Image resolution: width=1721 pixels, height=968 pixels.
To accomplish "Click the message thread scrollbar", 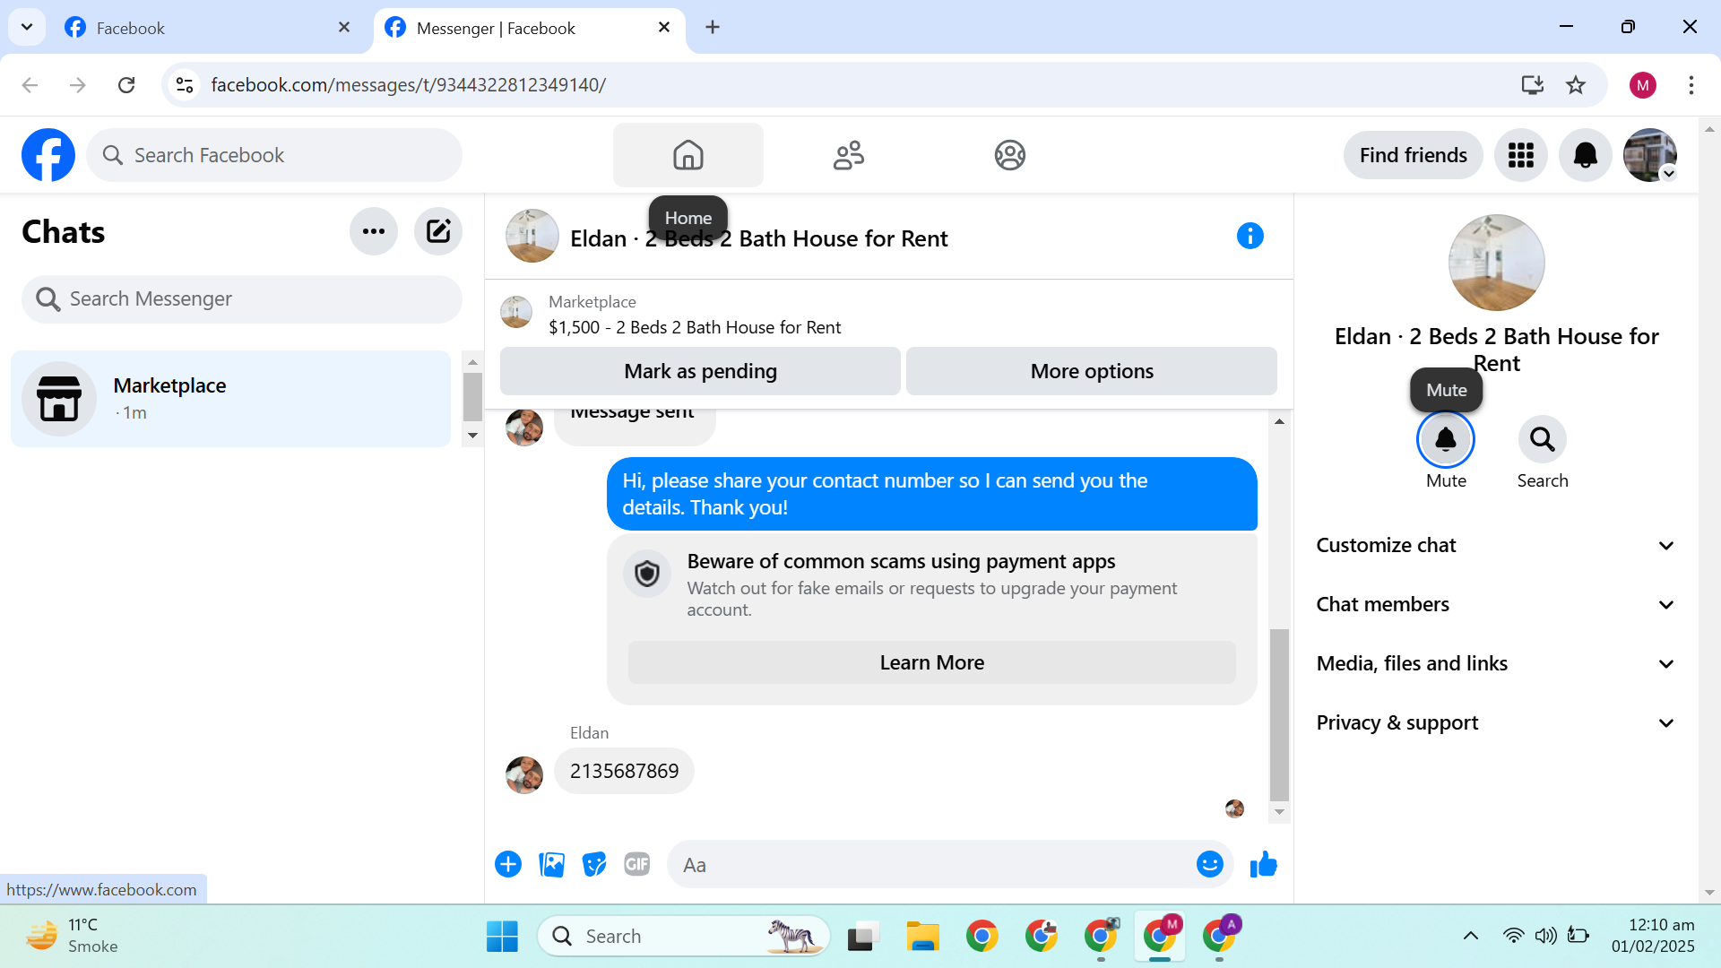I will click(x=1279, y=713).
